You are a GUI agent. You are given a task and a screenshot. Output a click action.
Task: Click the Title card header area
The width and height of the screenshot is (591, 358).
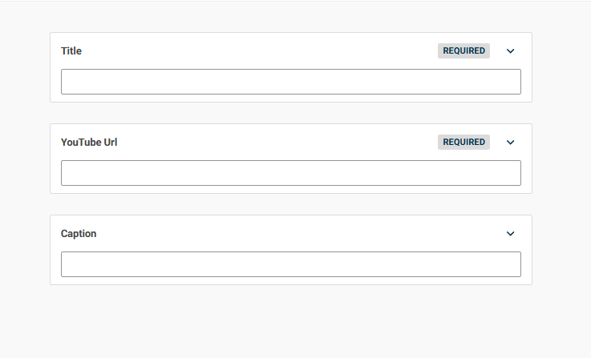point(291,50)
